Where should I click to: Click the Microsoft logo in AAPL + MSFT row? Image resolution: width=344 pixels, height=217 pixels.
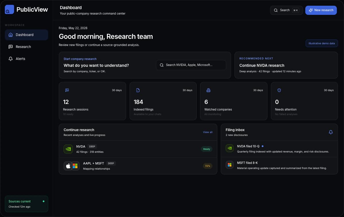pos(75,166)
